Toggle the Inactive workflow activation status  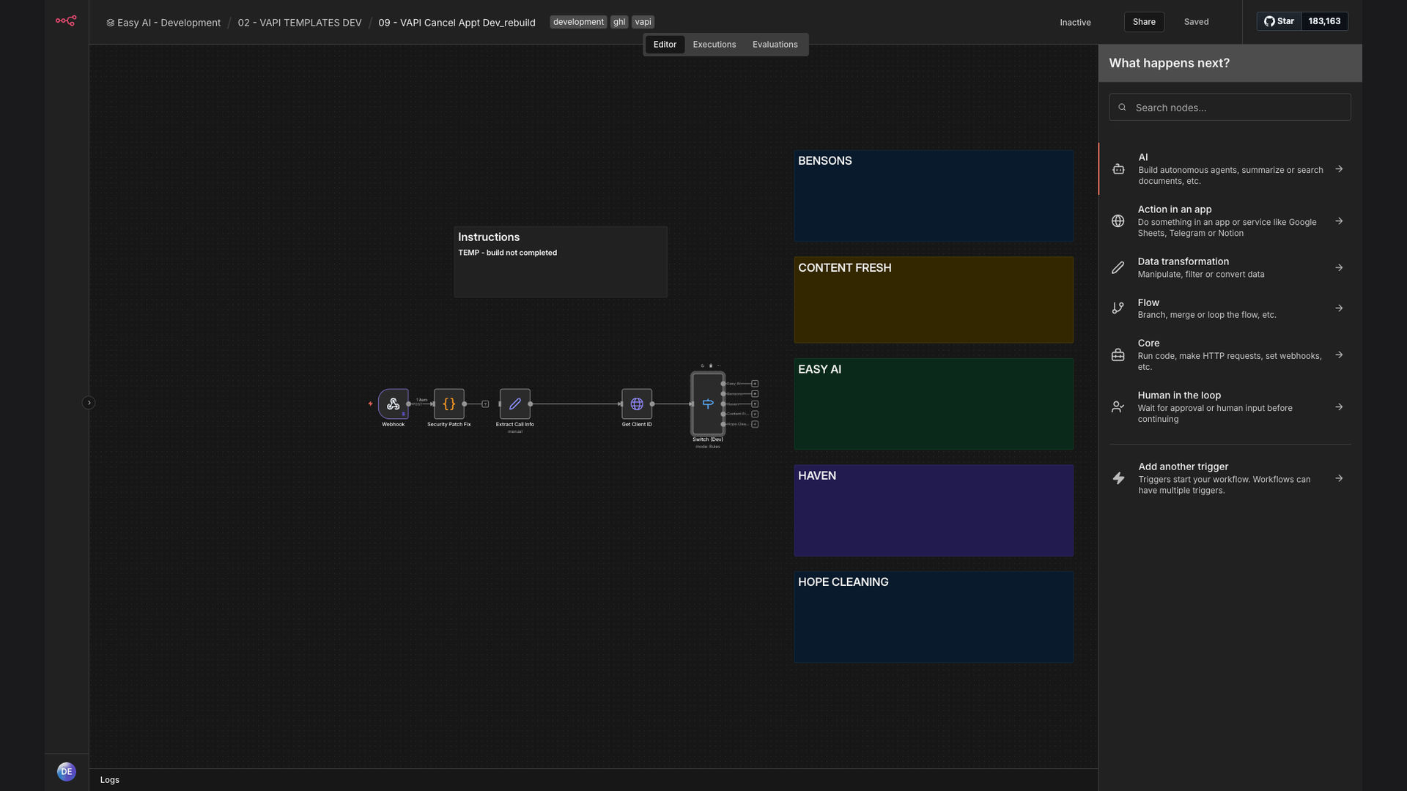click(1075, 22)
